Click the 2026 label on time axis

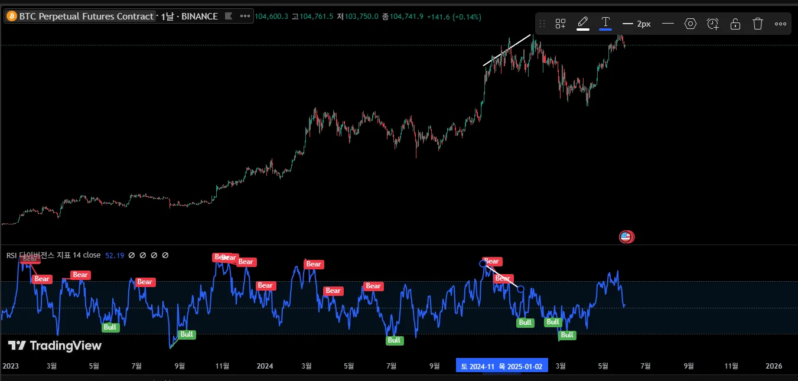pos(773,366)
